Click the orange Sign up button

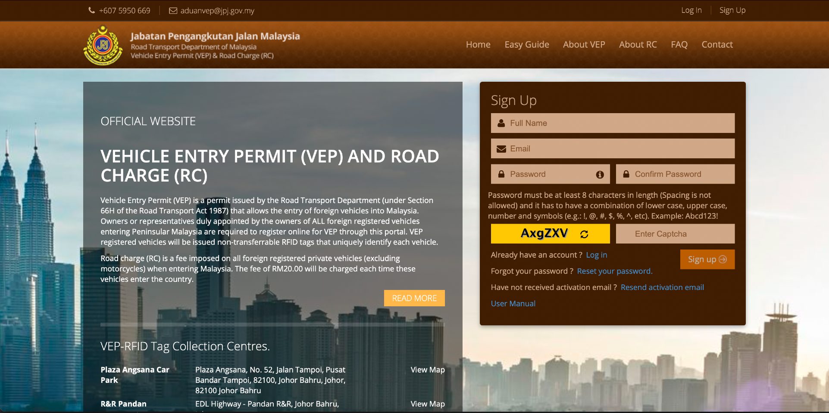click(707, 259)
